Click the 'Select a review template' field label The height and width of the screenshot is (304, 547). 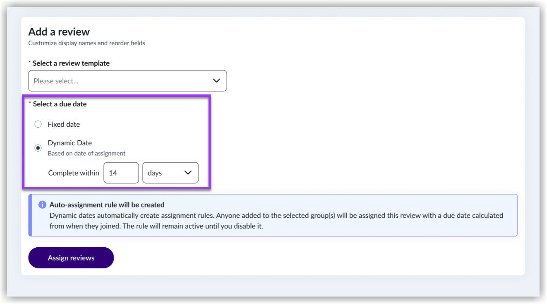tap(71, 63)
